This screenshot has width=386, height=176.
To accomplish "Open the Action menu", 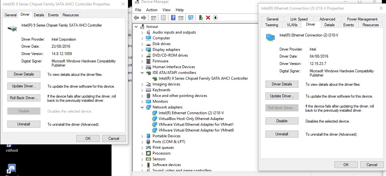I will point(152,10).
